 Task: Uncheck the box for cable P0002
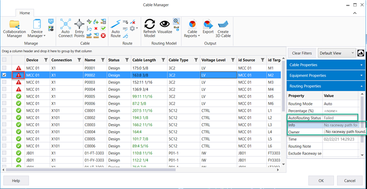coord(4,75)
